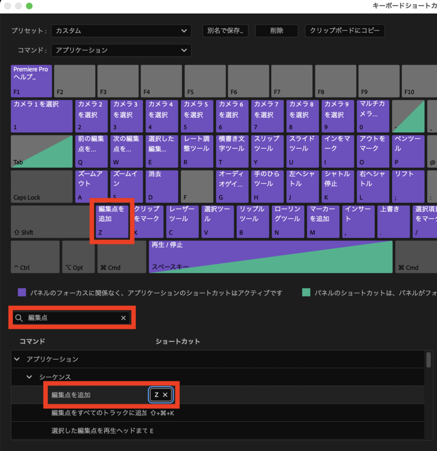Toggle the Shift modifier key
The image size is (437, 451).
click(50, 222)
